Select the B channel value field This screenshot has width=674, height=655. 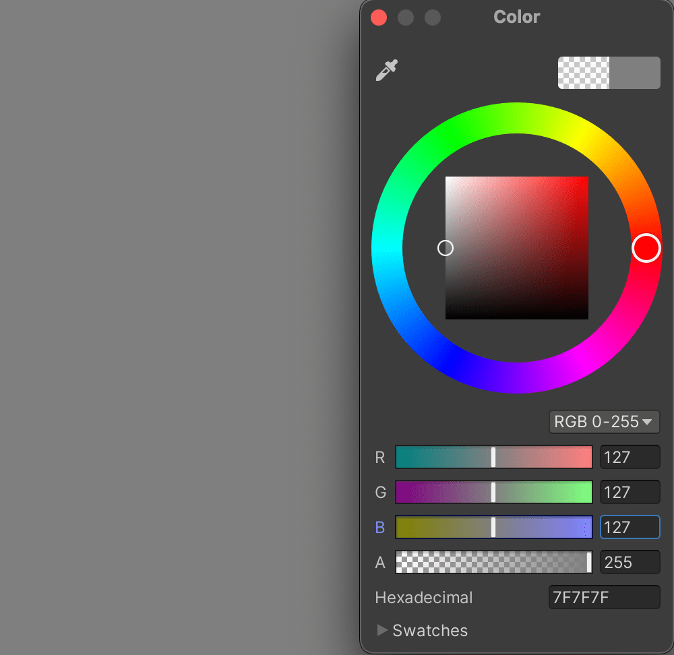630,528
